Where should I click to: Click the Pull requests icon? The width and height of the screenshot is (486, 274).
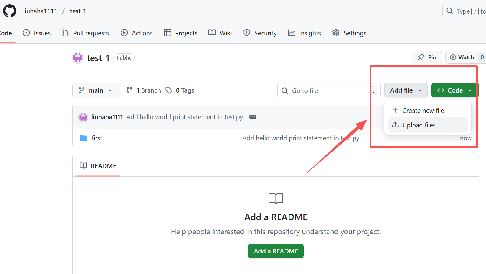(x=65, y=33)
